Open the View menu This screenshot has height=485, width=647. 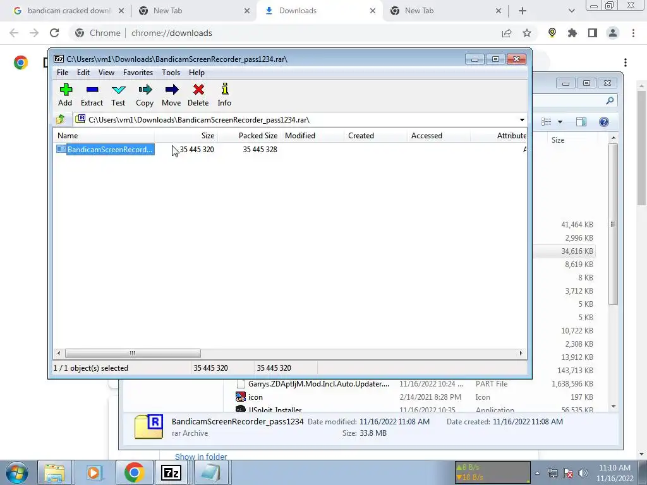tap(106, 73)
